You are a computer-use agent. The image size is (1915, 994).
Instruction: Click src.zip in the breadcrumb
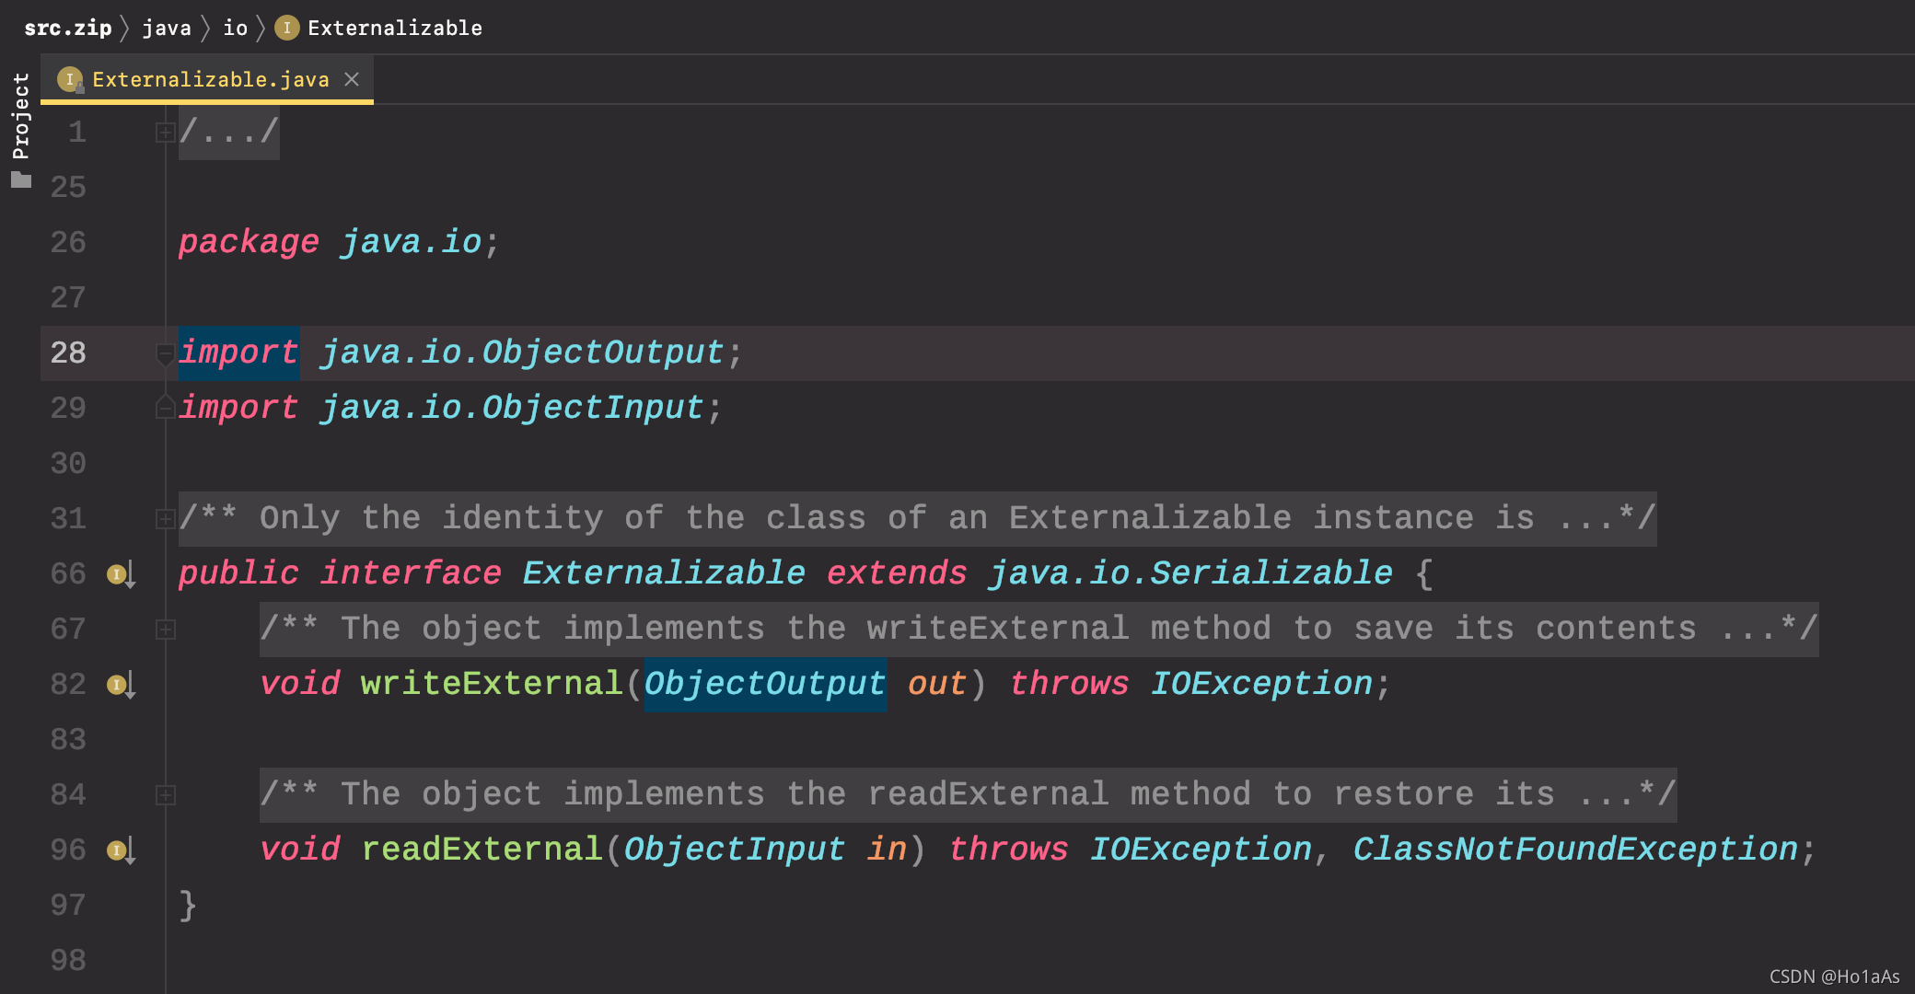tap(67, 28)
